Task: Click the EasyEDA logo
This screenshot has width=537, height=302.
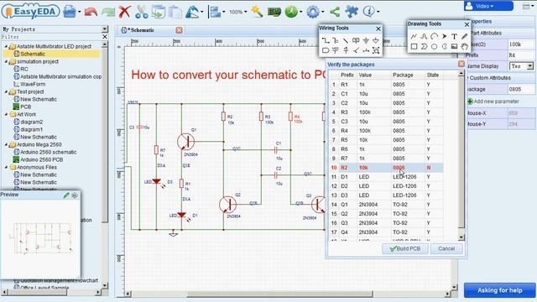Action: click(30, 12)
